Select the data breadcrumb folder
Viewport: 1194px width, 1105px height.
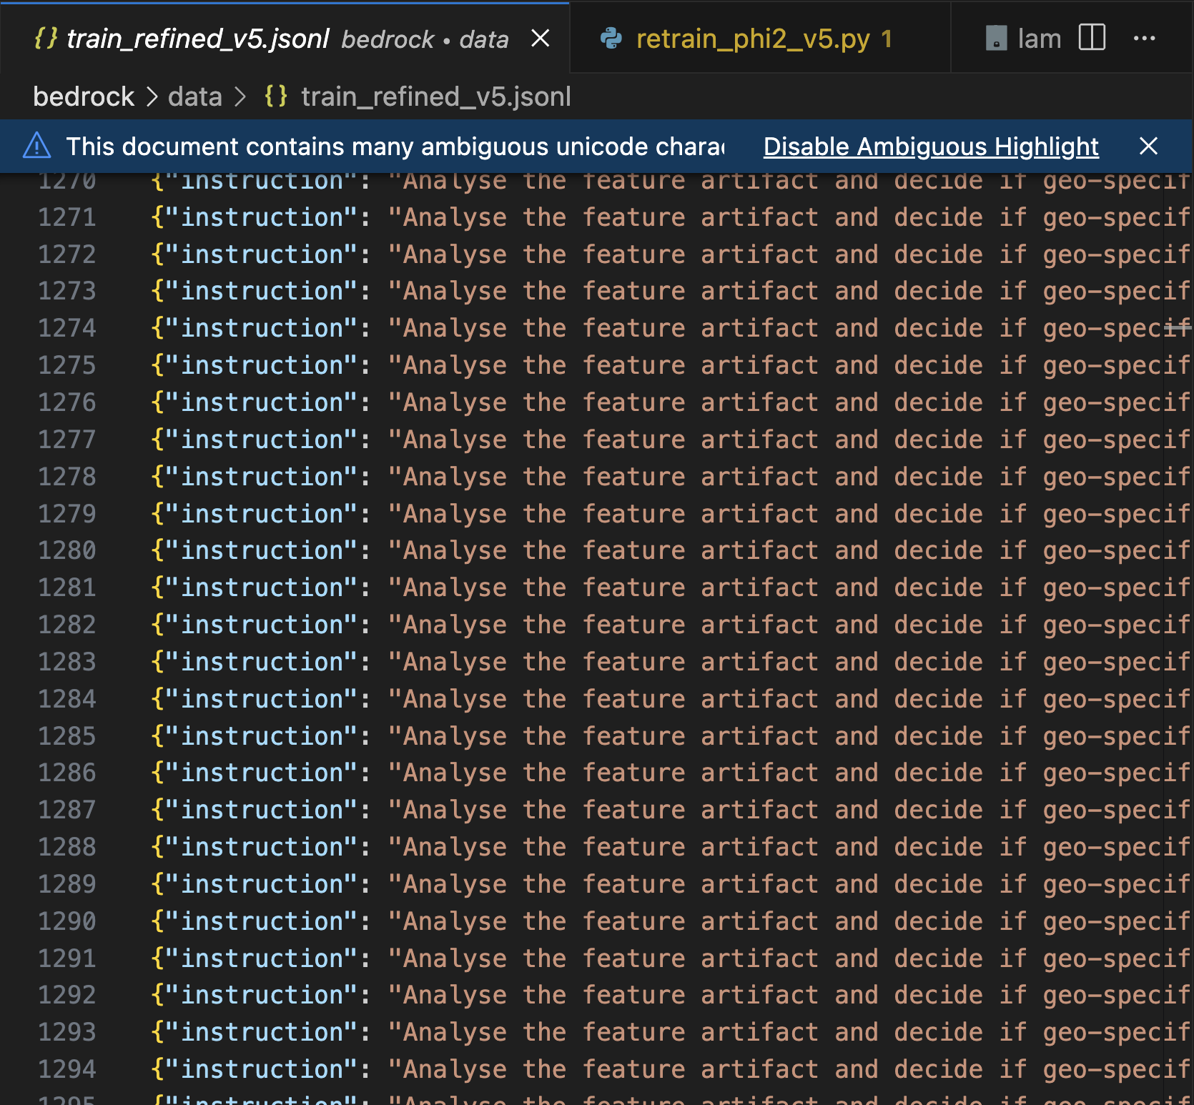click(195, 96)
